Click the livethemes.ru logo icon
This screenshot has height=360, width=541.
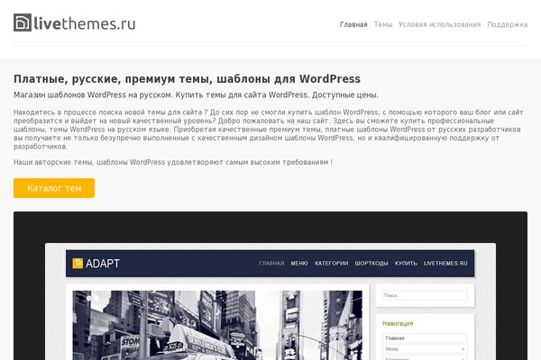pyautogui.click(x=23, y=22)
